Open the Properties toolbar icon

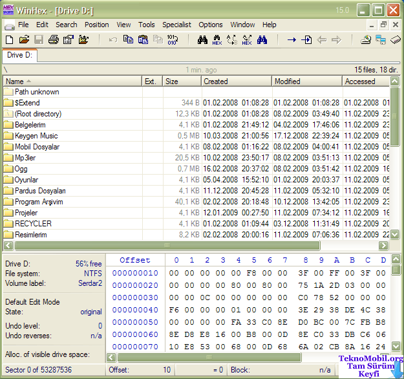click(69, 40)
